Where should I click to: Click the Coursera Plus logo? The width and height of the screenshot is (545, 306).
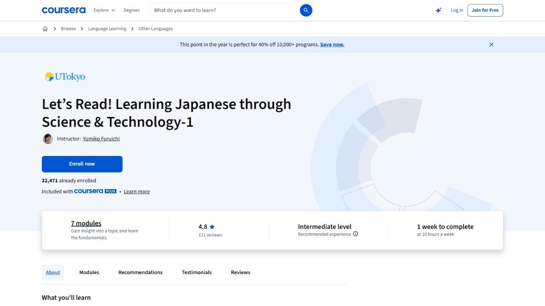[95, 191]
